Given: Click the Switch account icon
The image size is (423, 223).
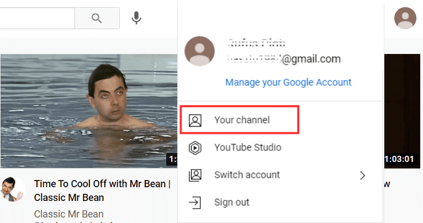Looking at the screenshot, I should point(195,175).
